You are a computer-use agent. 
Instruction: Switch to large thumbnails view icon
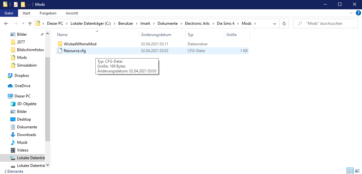357,171
